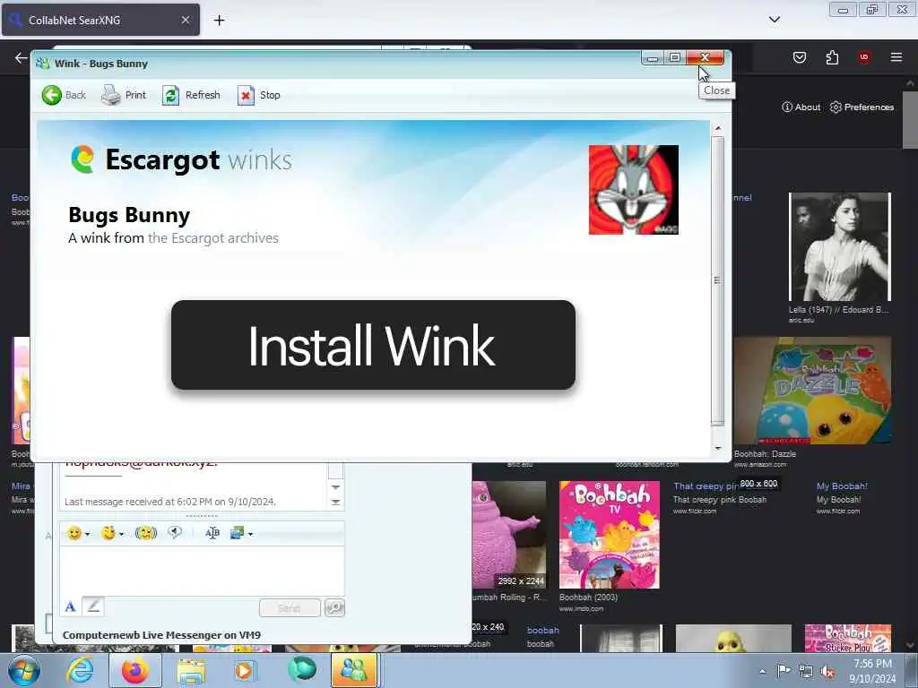Open the purple Boohbah plush image result
The width and height of the screenshot is (918, 688).
[x=509, y=535]
